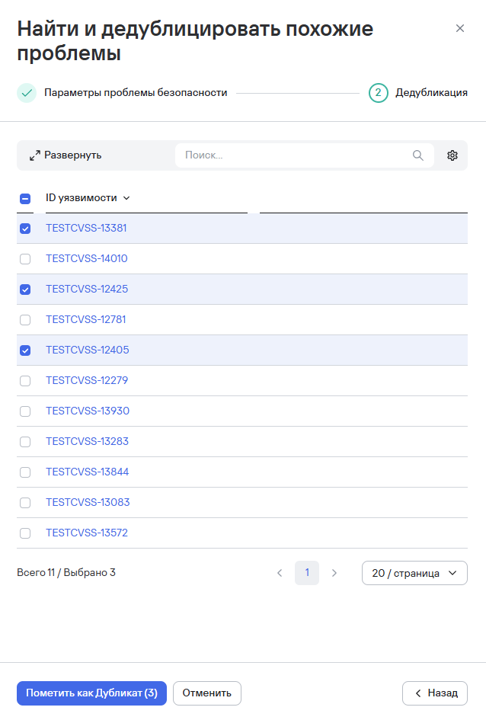
Task: Go to previous page arrow
Action: tap(280, 573)
